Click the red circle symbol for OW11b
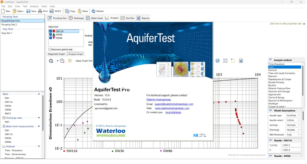Image resolution: width=307 pixels, height=164 pixels. 54,31
